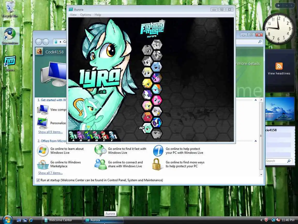Pick the red Big Macintosh portrait

[x=147, y=117]
